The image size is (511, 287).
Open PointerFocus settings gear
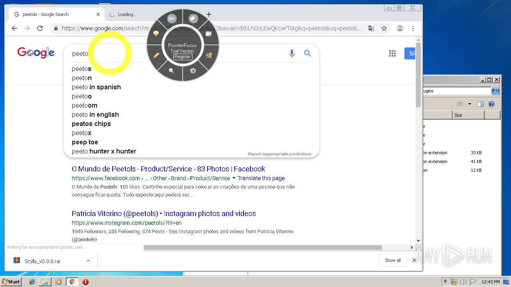(x=193, y=71)
